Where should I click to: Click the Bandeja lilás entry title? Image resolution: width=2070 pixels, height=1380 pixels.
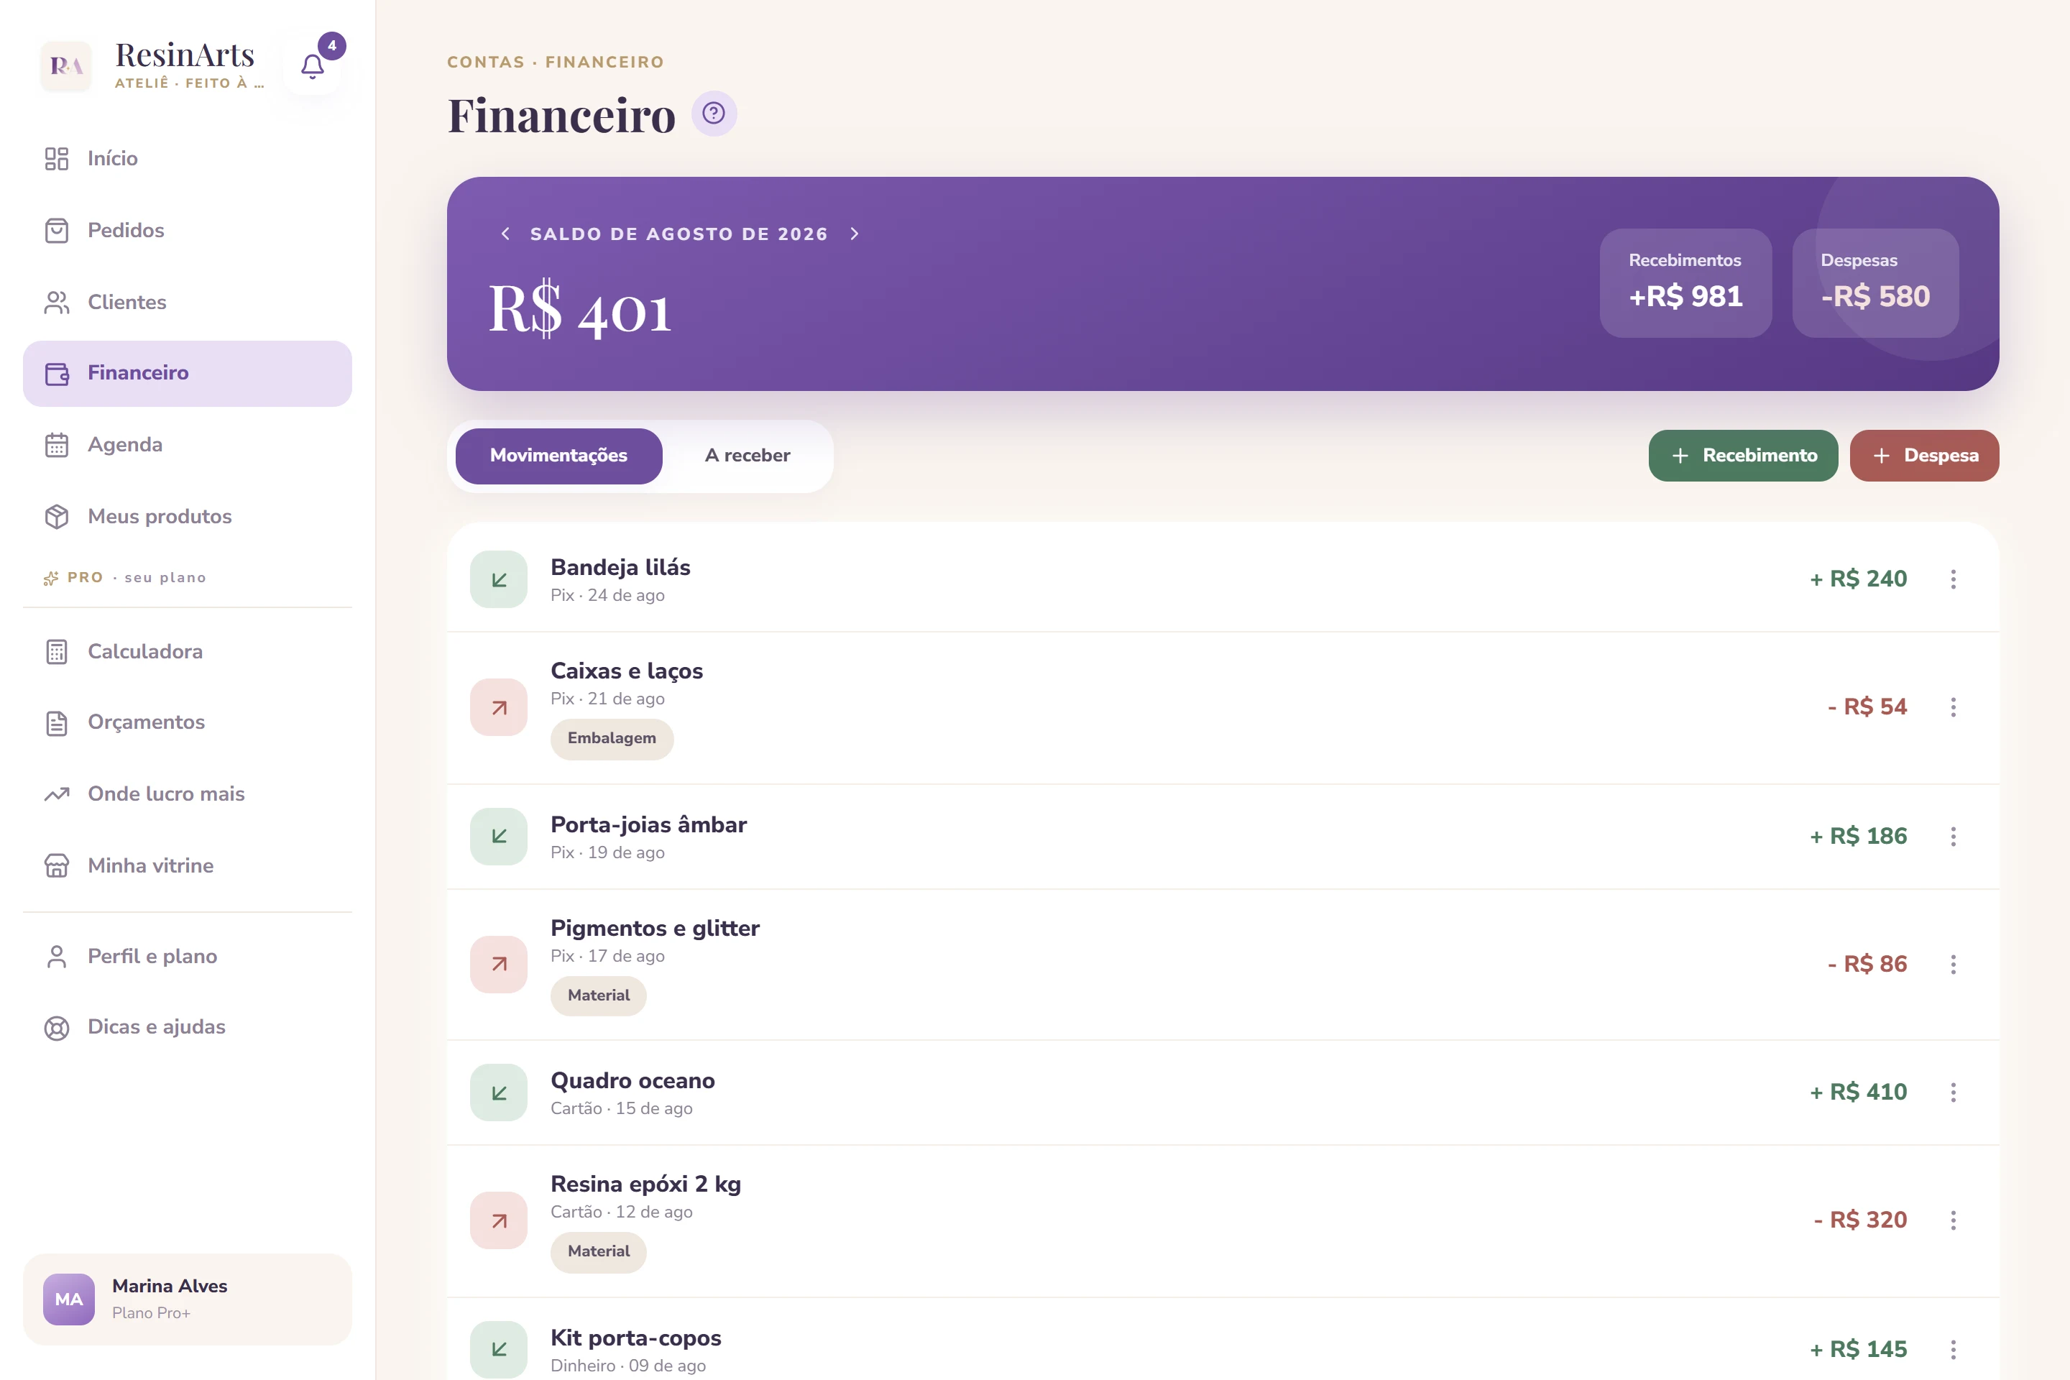point(620,568)
